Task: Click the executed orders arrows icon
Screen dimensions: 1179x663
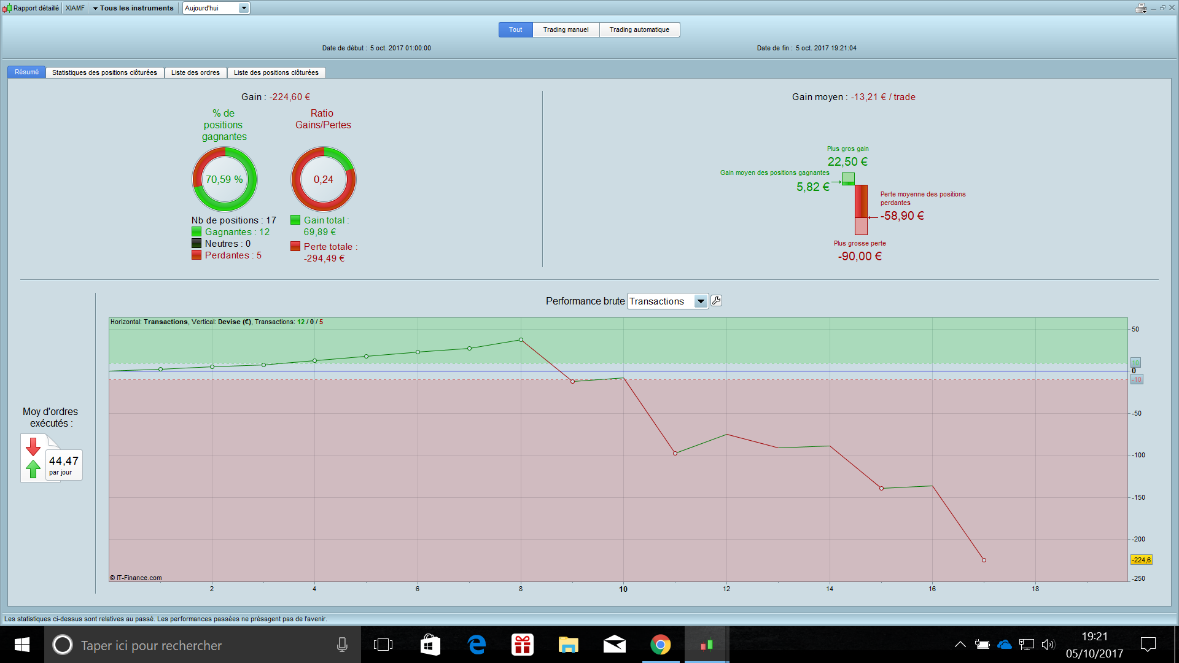Action: [x=34, y=458]
